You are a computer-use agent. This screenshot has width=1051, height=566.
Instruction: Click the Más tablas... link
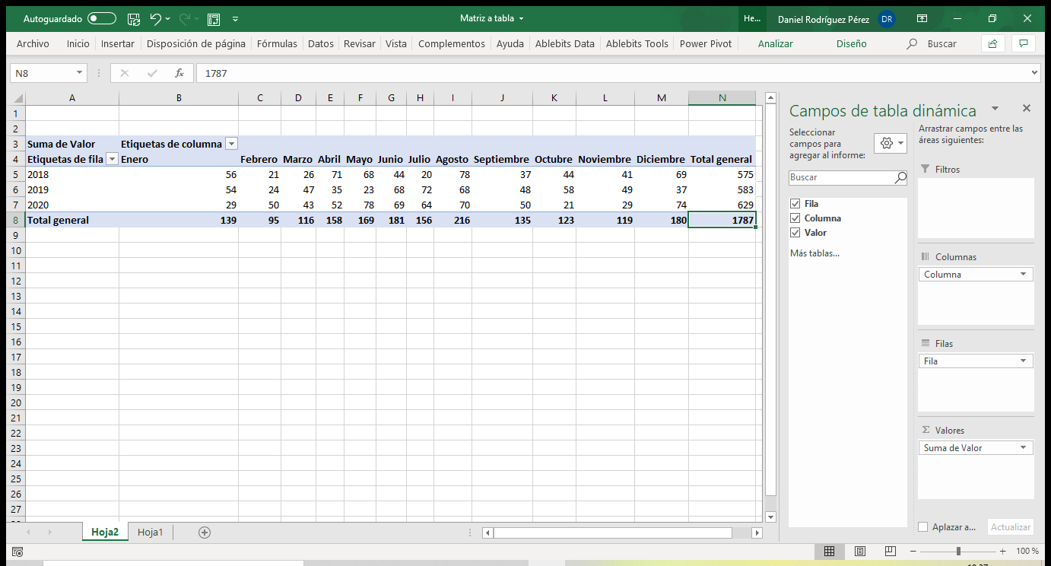coord(814,253)
